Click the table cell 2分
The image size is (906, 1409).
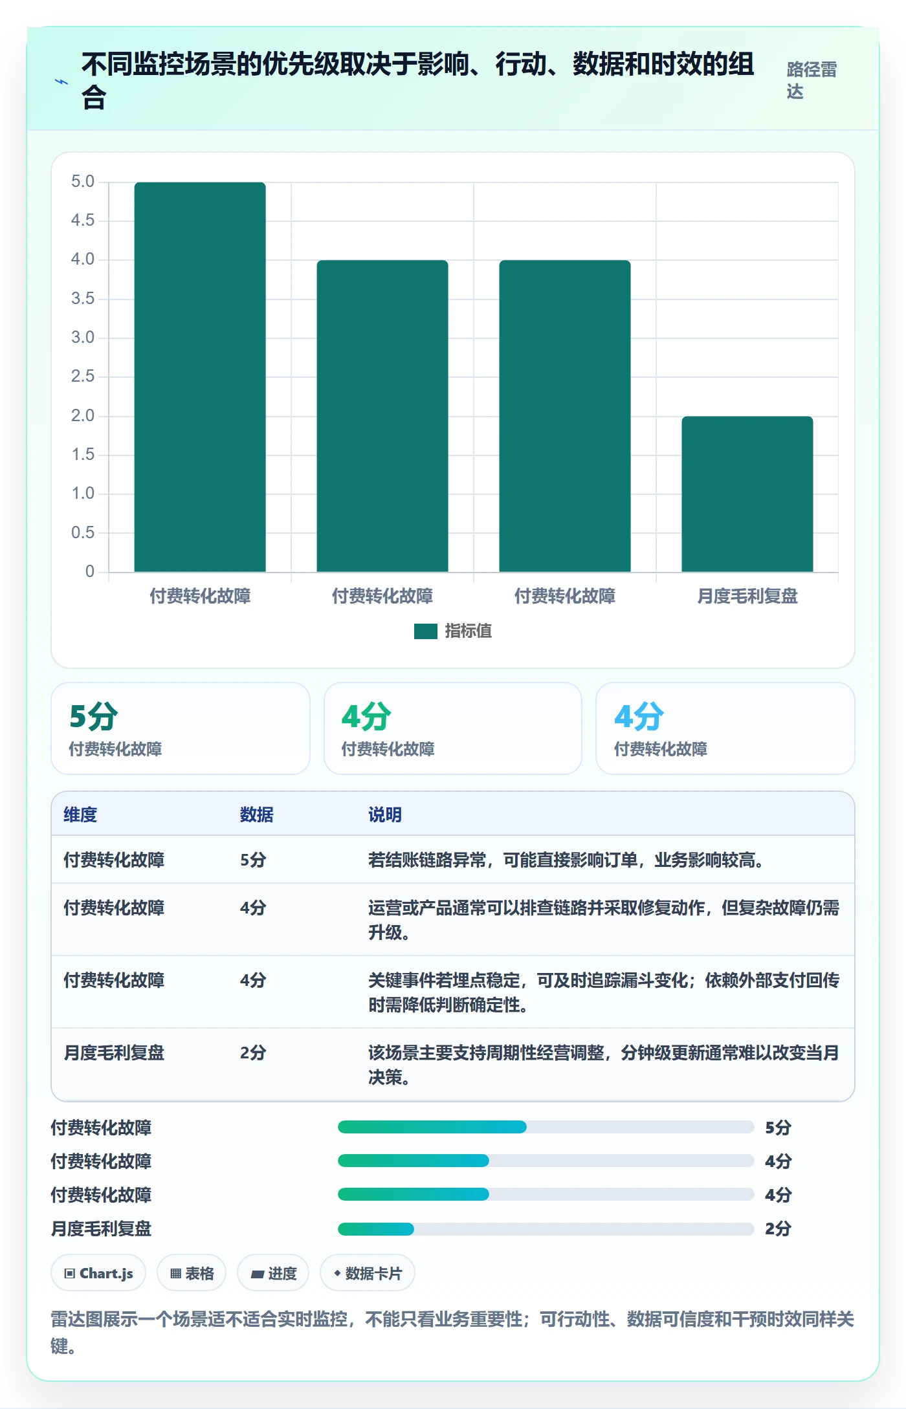pyautogui.click(x=253, y=1053)
